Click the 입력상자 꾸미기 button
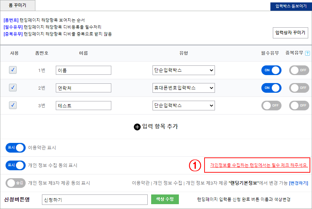Viewport: 312px width, 209px height. coord(290,33)
